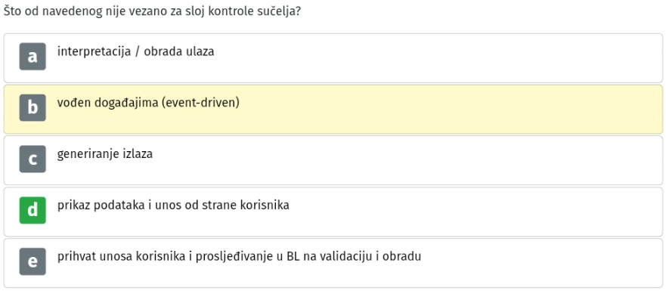Select answer text 'interpretacija / obrada ulaza'
Image resolution: width=666 pixels, height=294 pixels.
(x=135, y=52)
